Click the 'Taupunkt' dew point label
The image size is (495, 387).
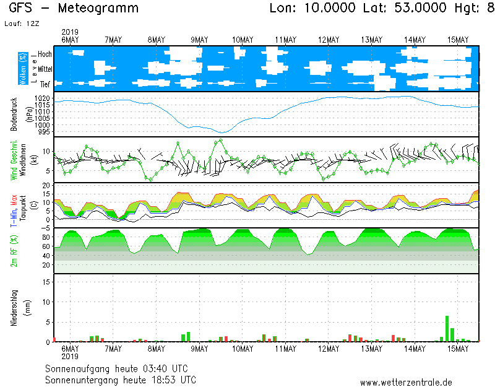point(23,208)
